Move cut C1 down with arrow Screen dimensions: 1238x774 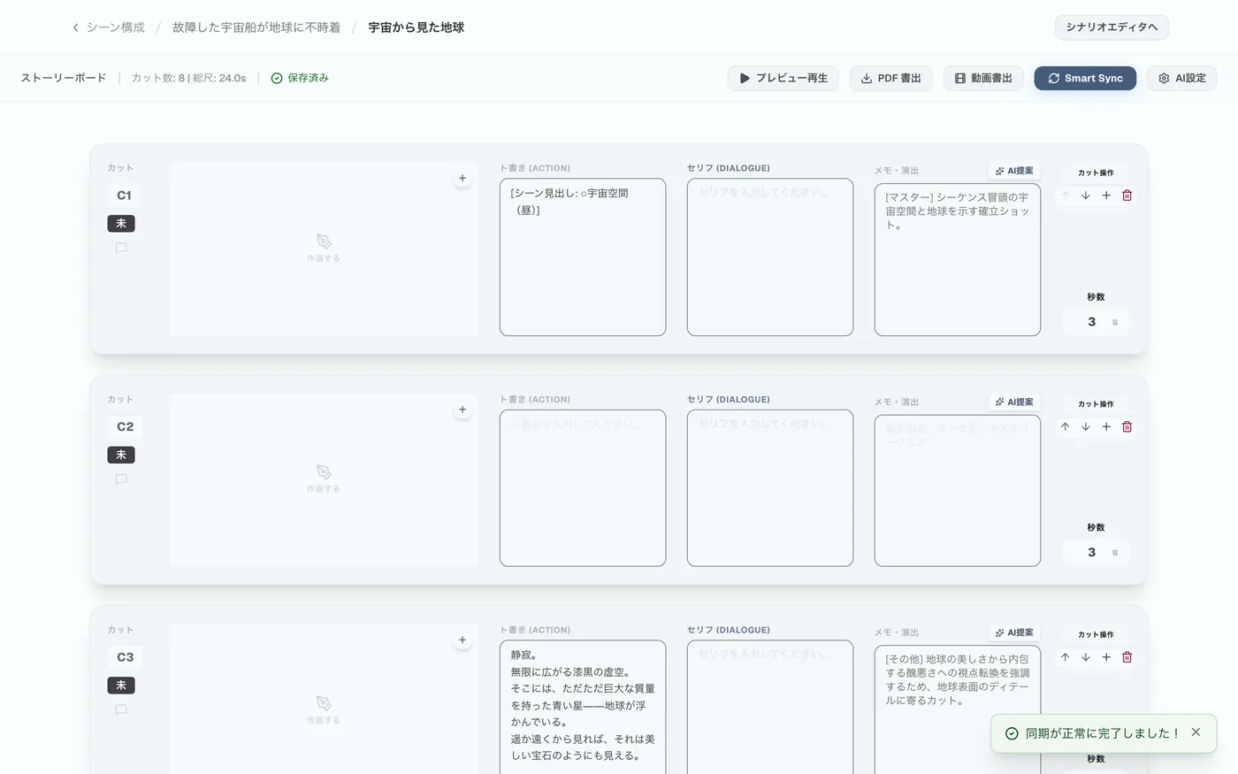1086,195
